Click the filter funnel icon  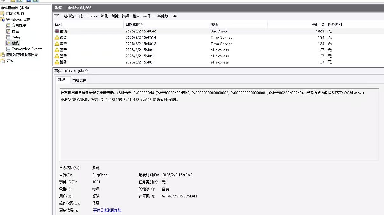(x=57, y=16)
